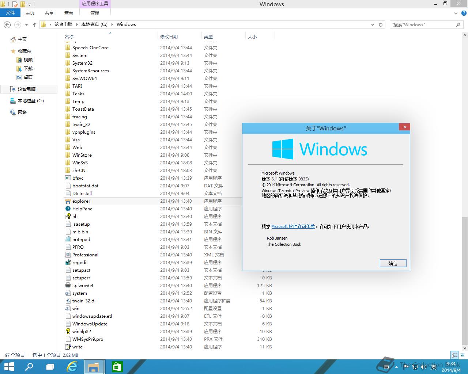Open Task View on the taskbar
The width and height of the screenshot is (468, 374).
(50, 367)
